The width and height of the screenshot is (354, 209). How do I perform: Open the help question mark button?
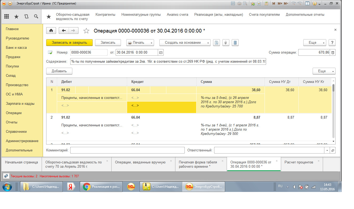[332, 43]
